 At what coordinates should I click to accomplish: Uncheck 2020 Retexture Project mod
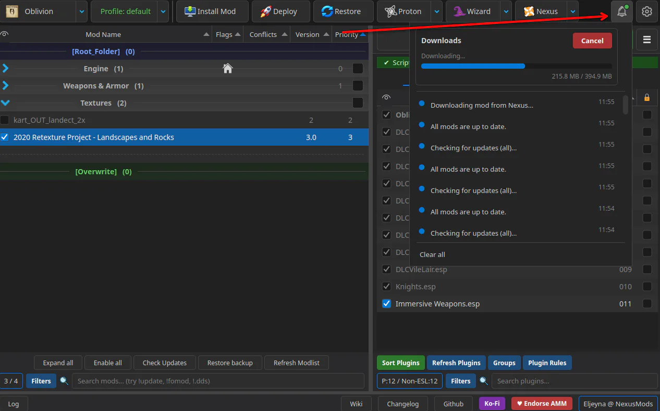click(5, 137)
